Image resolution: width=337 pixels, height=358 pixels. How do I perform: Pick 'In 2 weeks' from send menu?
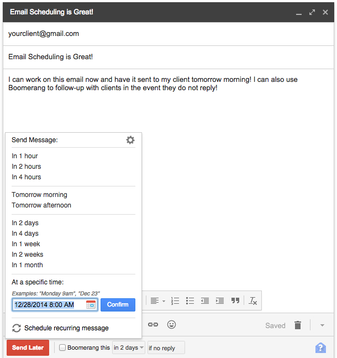coord(28,255)
